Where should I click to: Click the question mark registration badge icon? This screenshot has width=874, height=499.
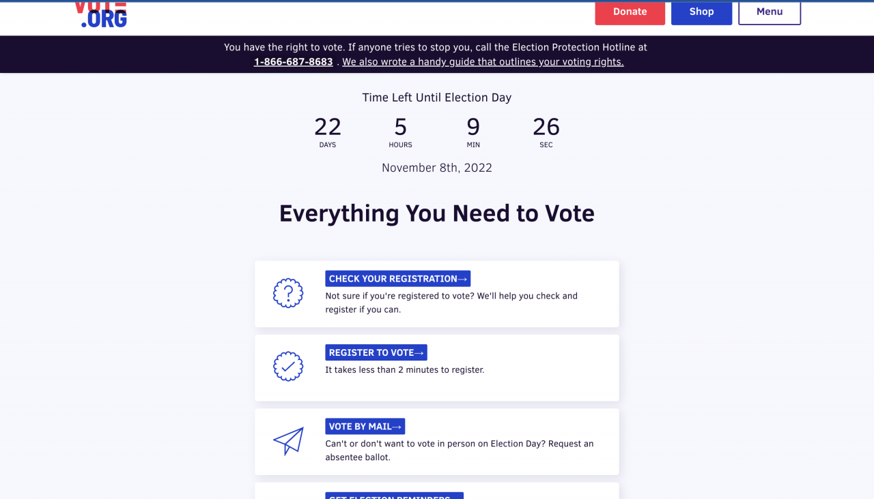coord(288,294)
